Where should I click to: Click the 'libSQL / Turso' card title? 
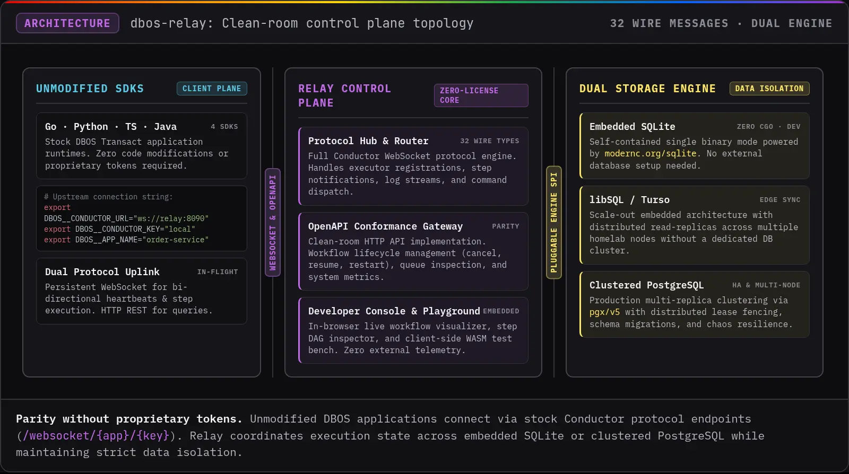[629, 200]
